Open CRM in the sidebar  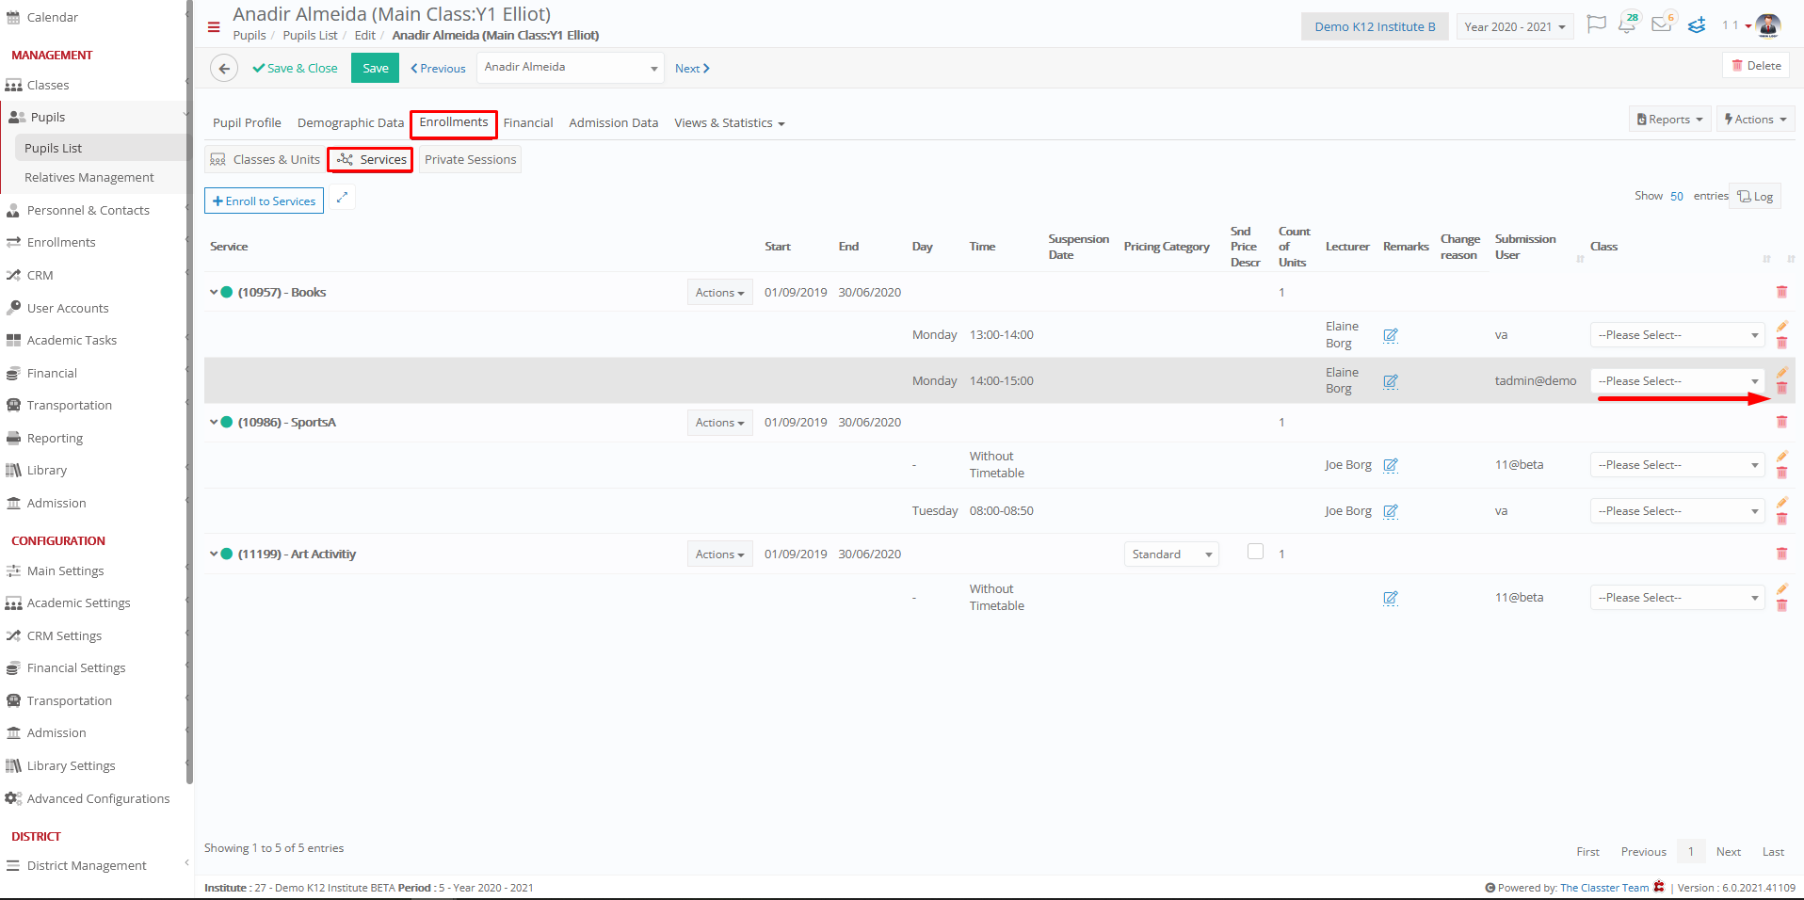(x=40, y=276)
